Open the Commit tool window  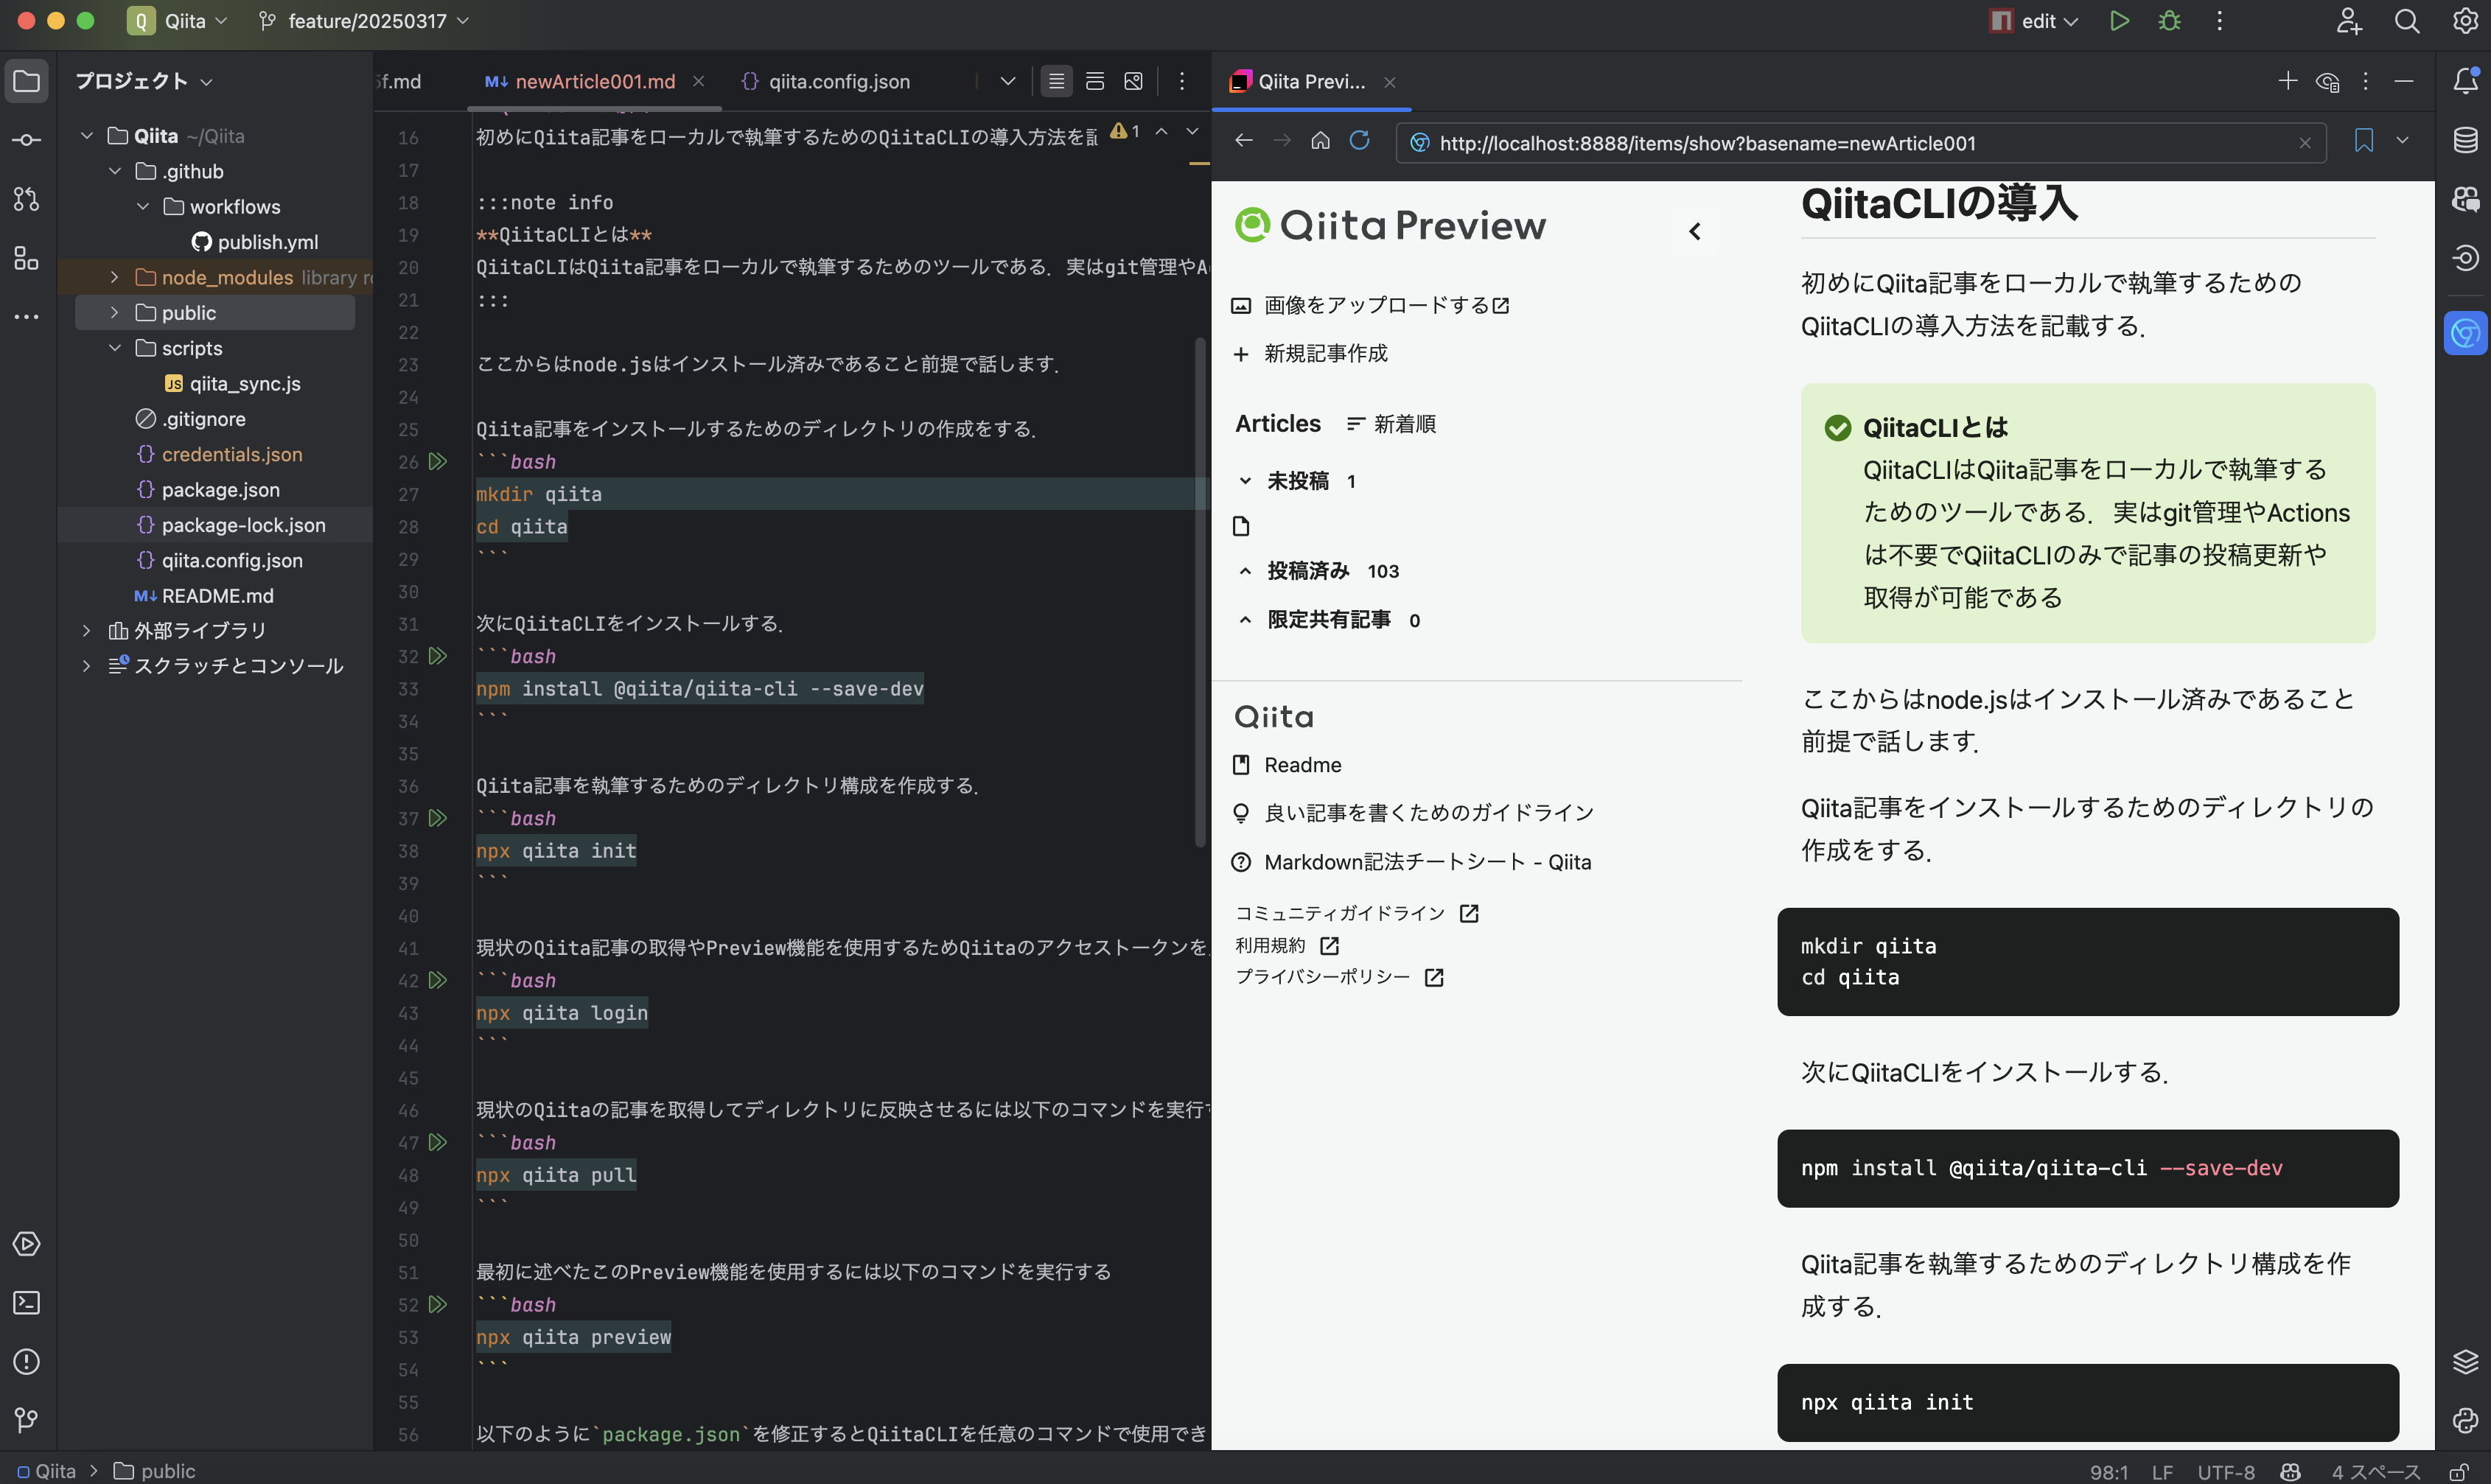click(x=27, y=140)
